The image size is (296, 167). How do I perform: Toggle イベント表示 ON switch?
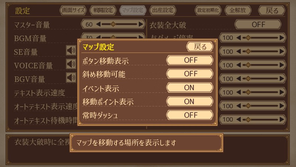(x=190, y=88)
